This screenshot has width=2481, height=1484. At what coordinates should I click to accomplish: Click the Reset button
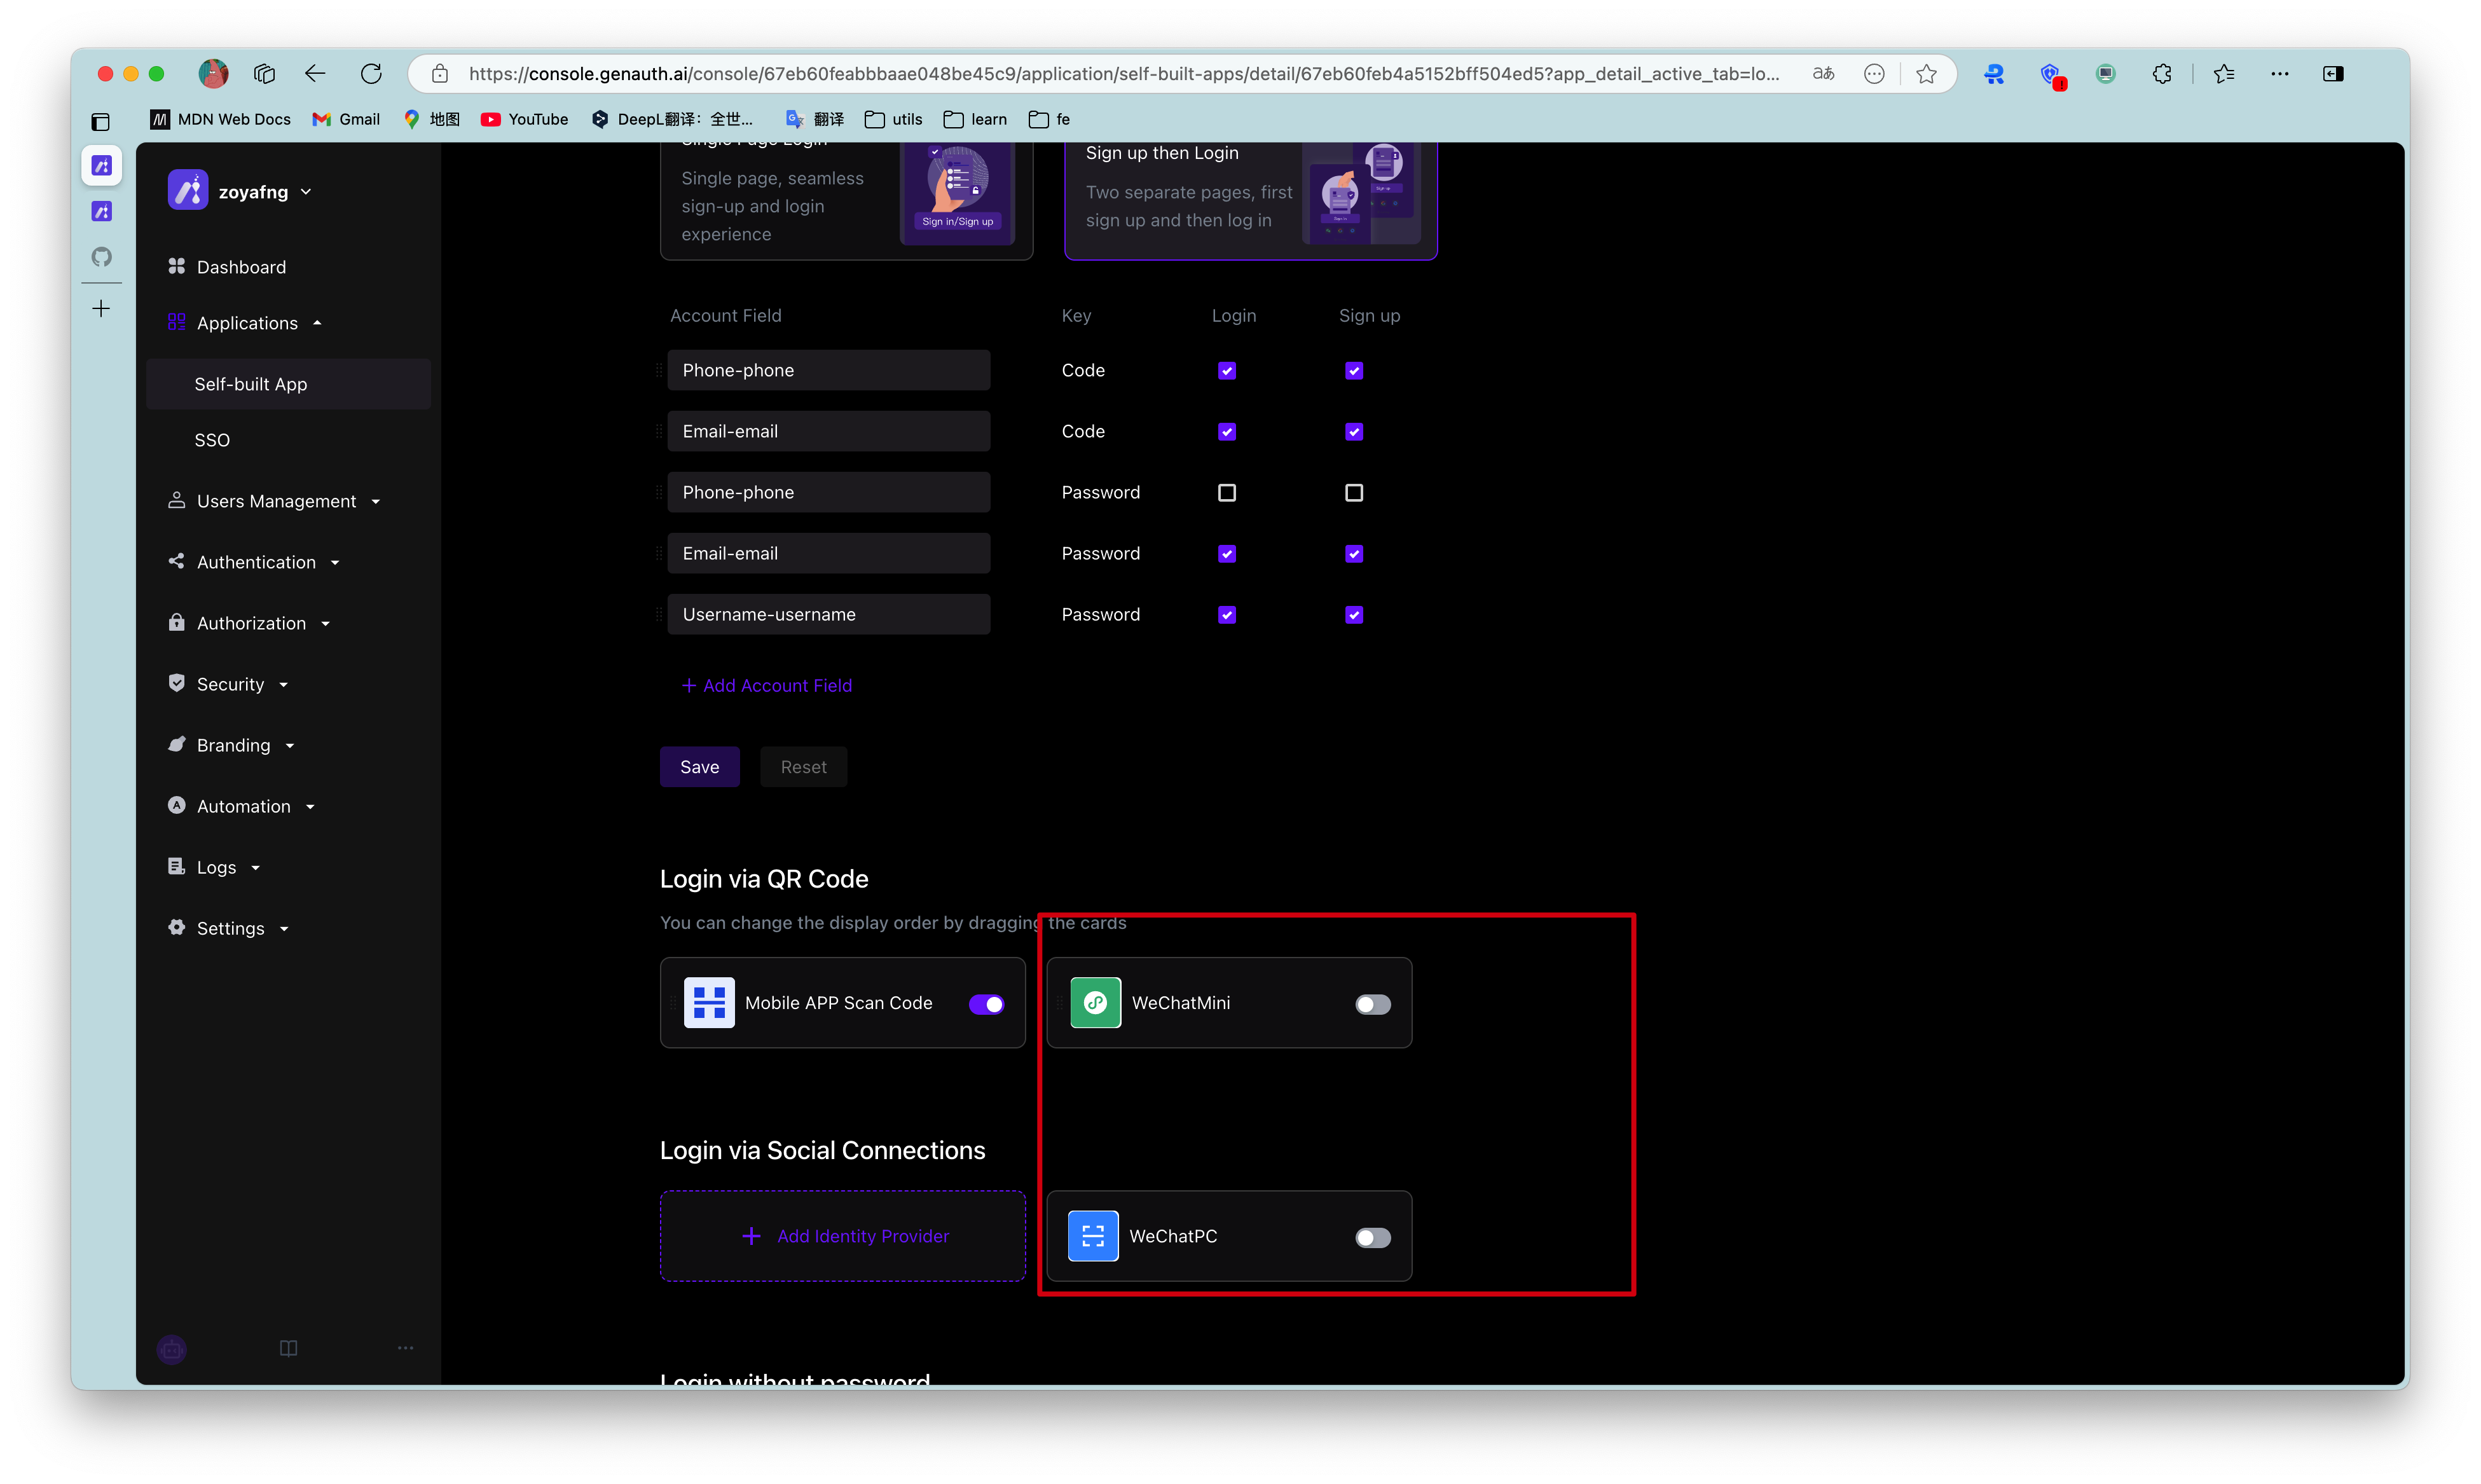803,767
